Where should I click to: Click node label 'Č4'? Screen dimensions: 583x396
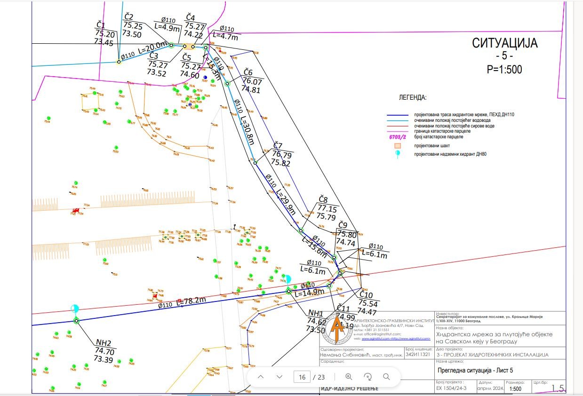click(x=191, y=17)
